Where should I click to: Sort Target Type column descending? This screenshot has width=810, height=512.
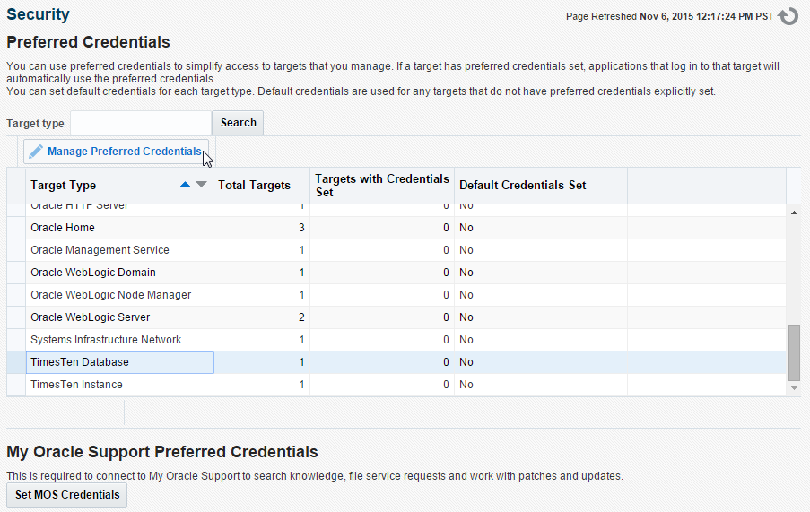pos(201,185)
